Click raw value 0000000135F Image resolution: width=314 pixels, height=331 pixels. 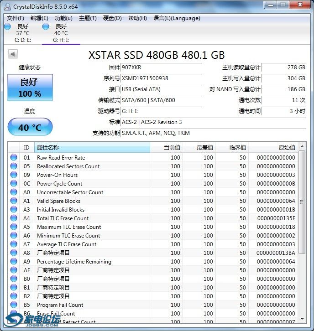[x=276, y=218]
